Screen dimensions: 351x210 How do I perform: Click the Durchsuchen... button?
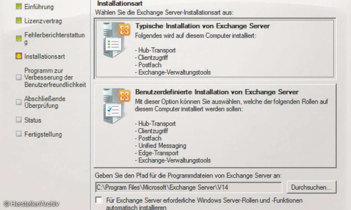tap(312, 187)
